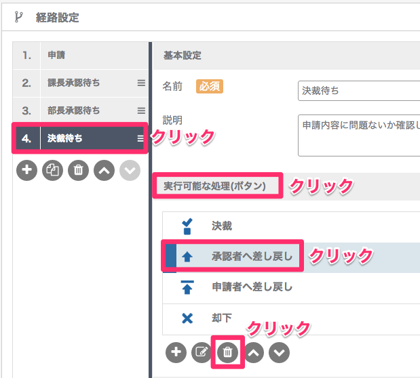
Task: Move selected process button down
Action: (279, 352)
